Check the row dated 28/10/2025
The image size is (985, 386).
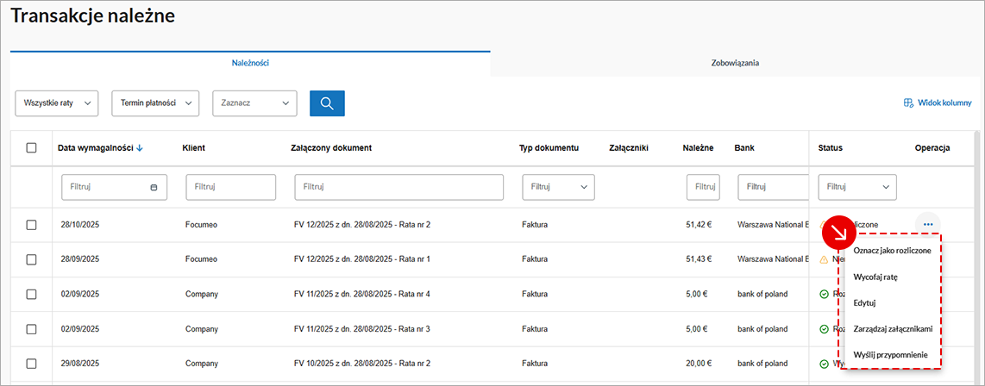click(32, 225)
